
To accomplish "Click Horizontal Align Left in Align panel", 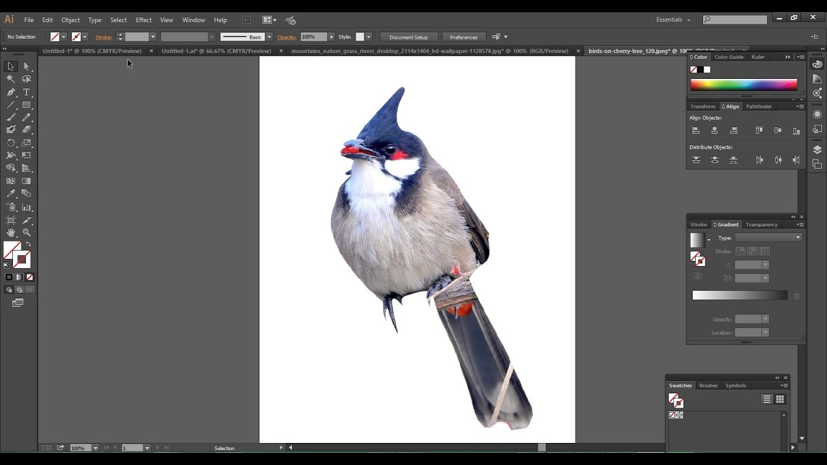I will pyautogui.click(x=696, y=130).
